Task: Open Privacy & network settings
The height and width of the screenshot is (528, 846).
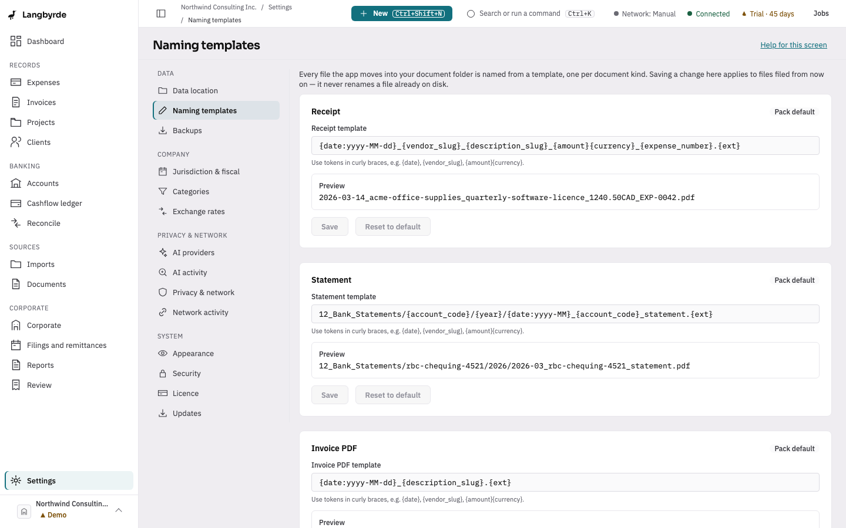Action: [216, 293]
